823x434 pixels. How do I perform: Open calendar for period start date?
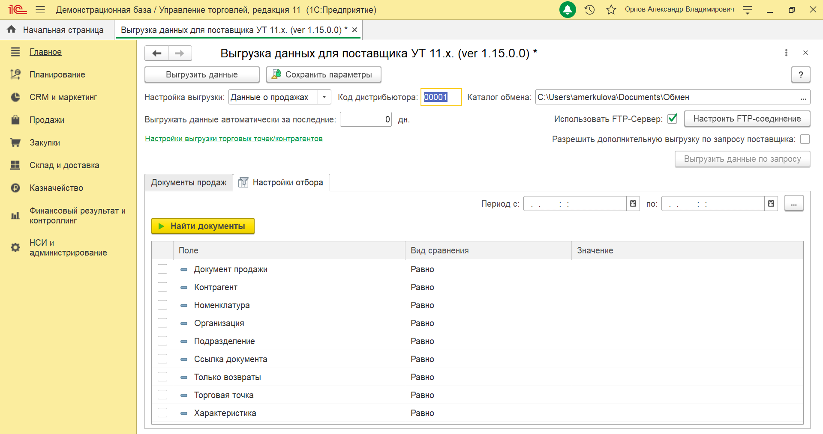coord(633,204)
